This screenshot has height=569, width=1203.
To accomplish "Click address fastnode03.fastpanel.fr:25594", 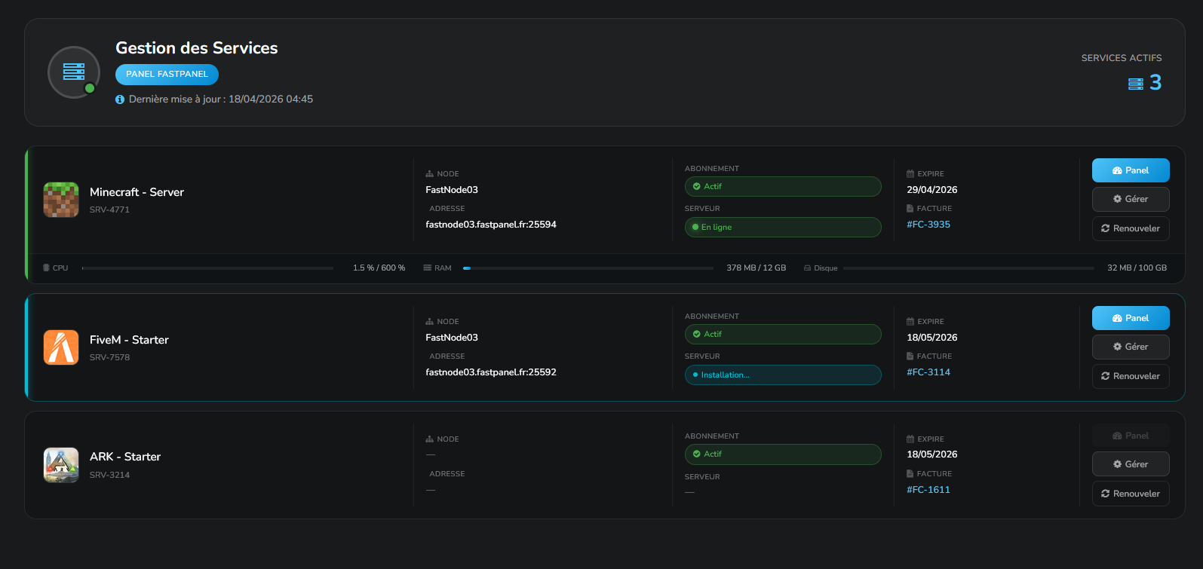I will [491, 225].
